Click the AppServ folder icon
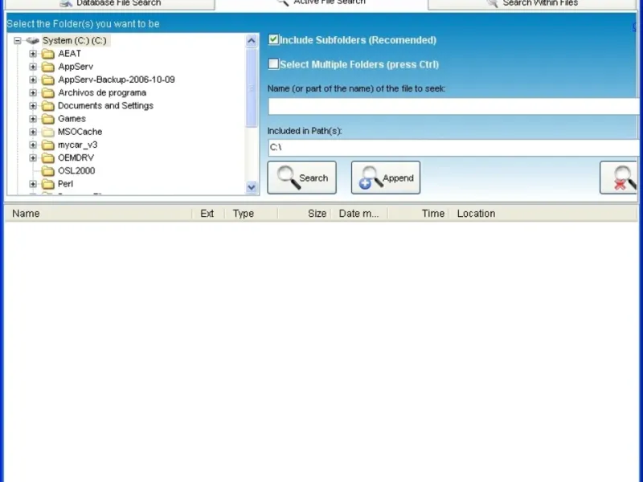 48,67
